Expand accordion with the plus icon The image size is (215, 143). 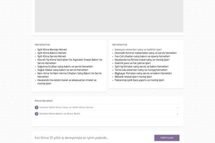[177, 114]
